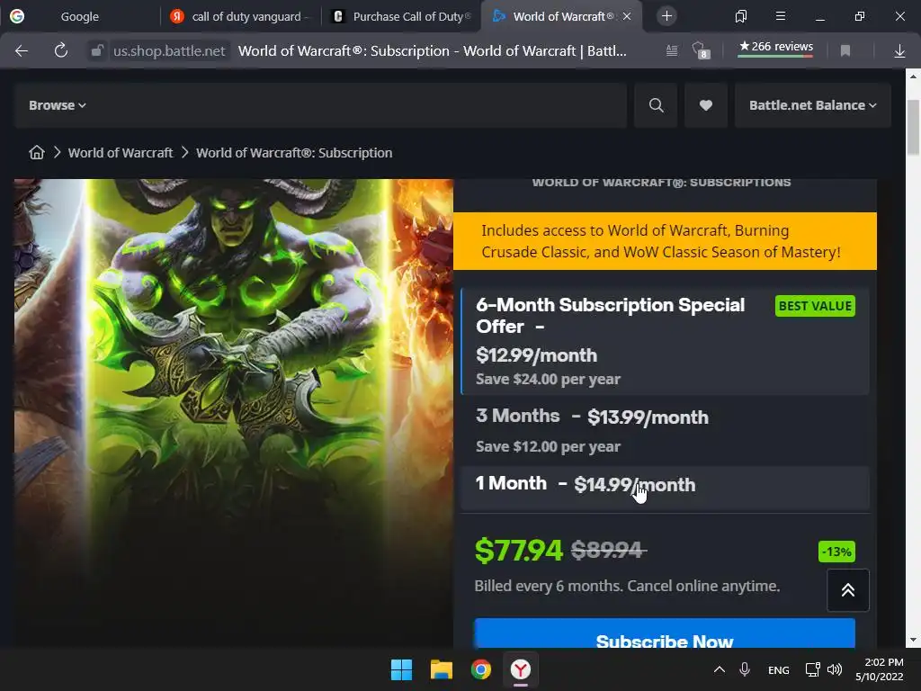The height and width of the screenshot is (691, 921).
Task: Go back with the browser back arrow
Action: pyautogui.click(x=22, y=51)
